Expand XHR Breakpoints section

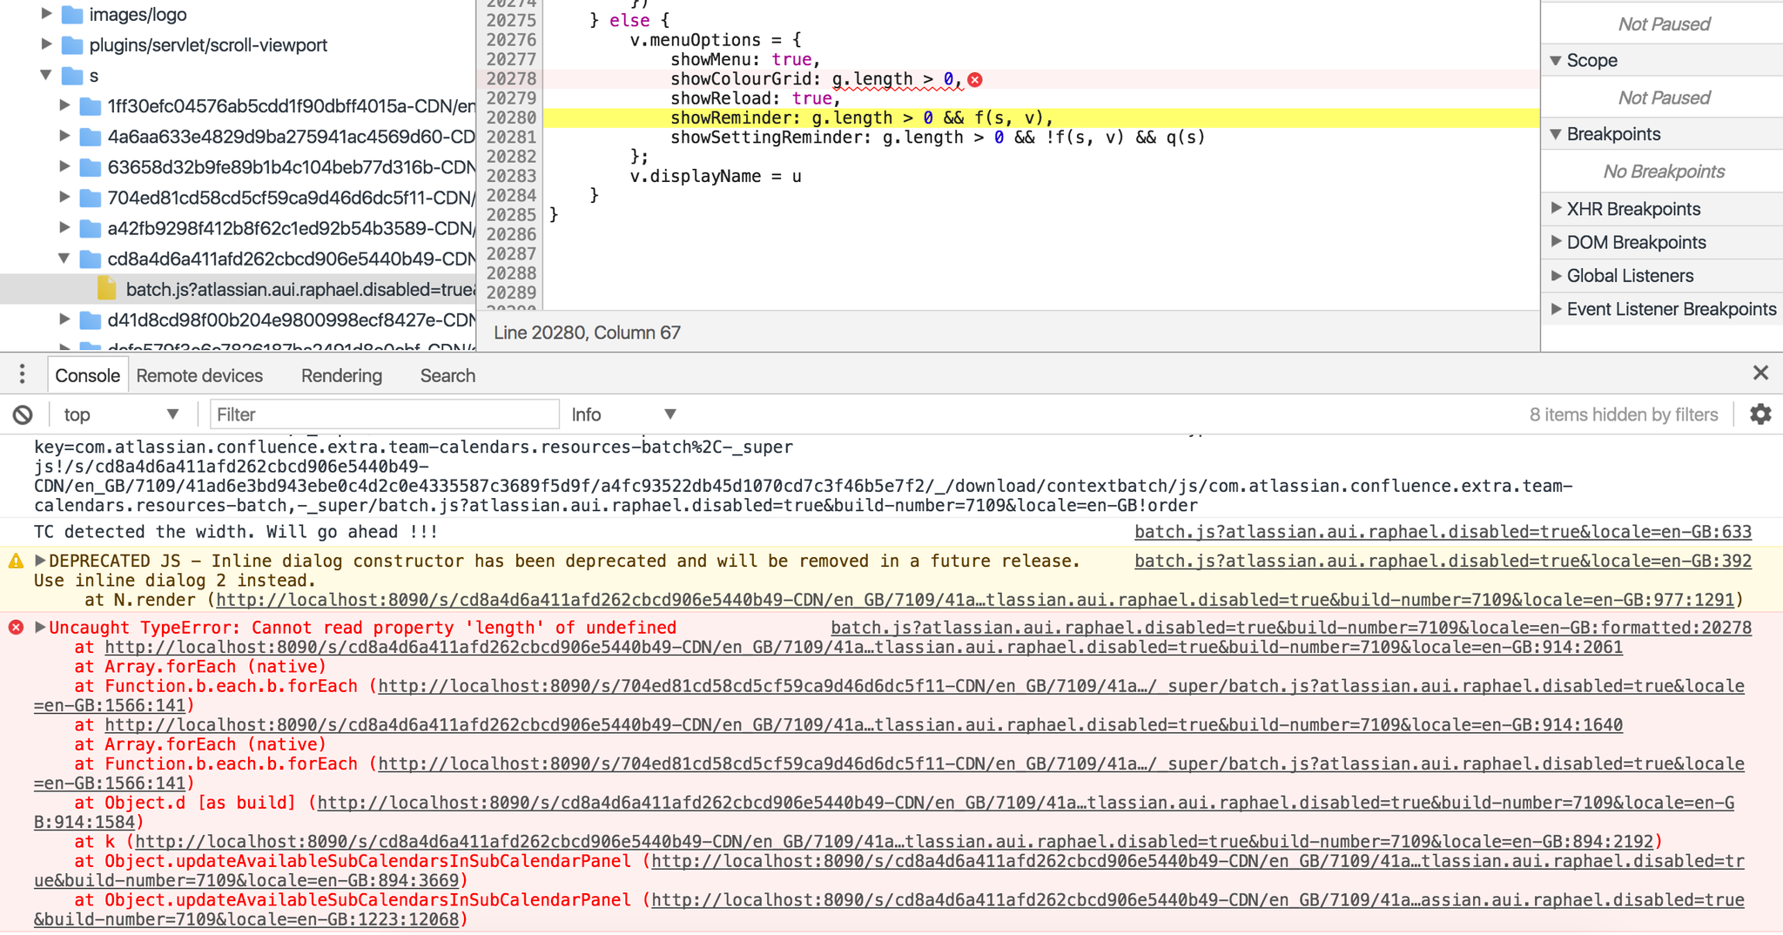(x=1556, y=209)
